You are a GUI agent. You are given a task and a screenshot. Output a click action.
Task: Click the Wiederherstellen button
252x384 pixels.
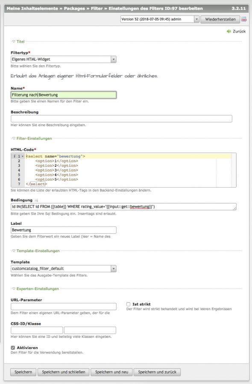tap(220, 19)
